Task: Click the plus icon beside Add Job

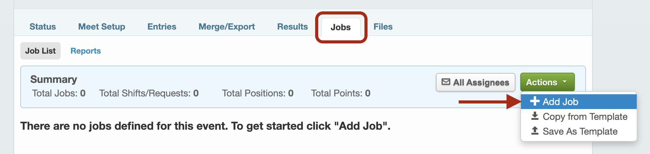Action: 535,101
